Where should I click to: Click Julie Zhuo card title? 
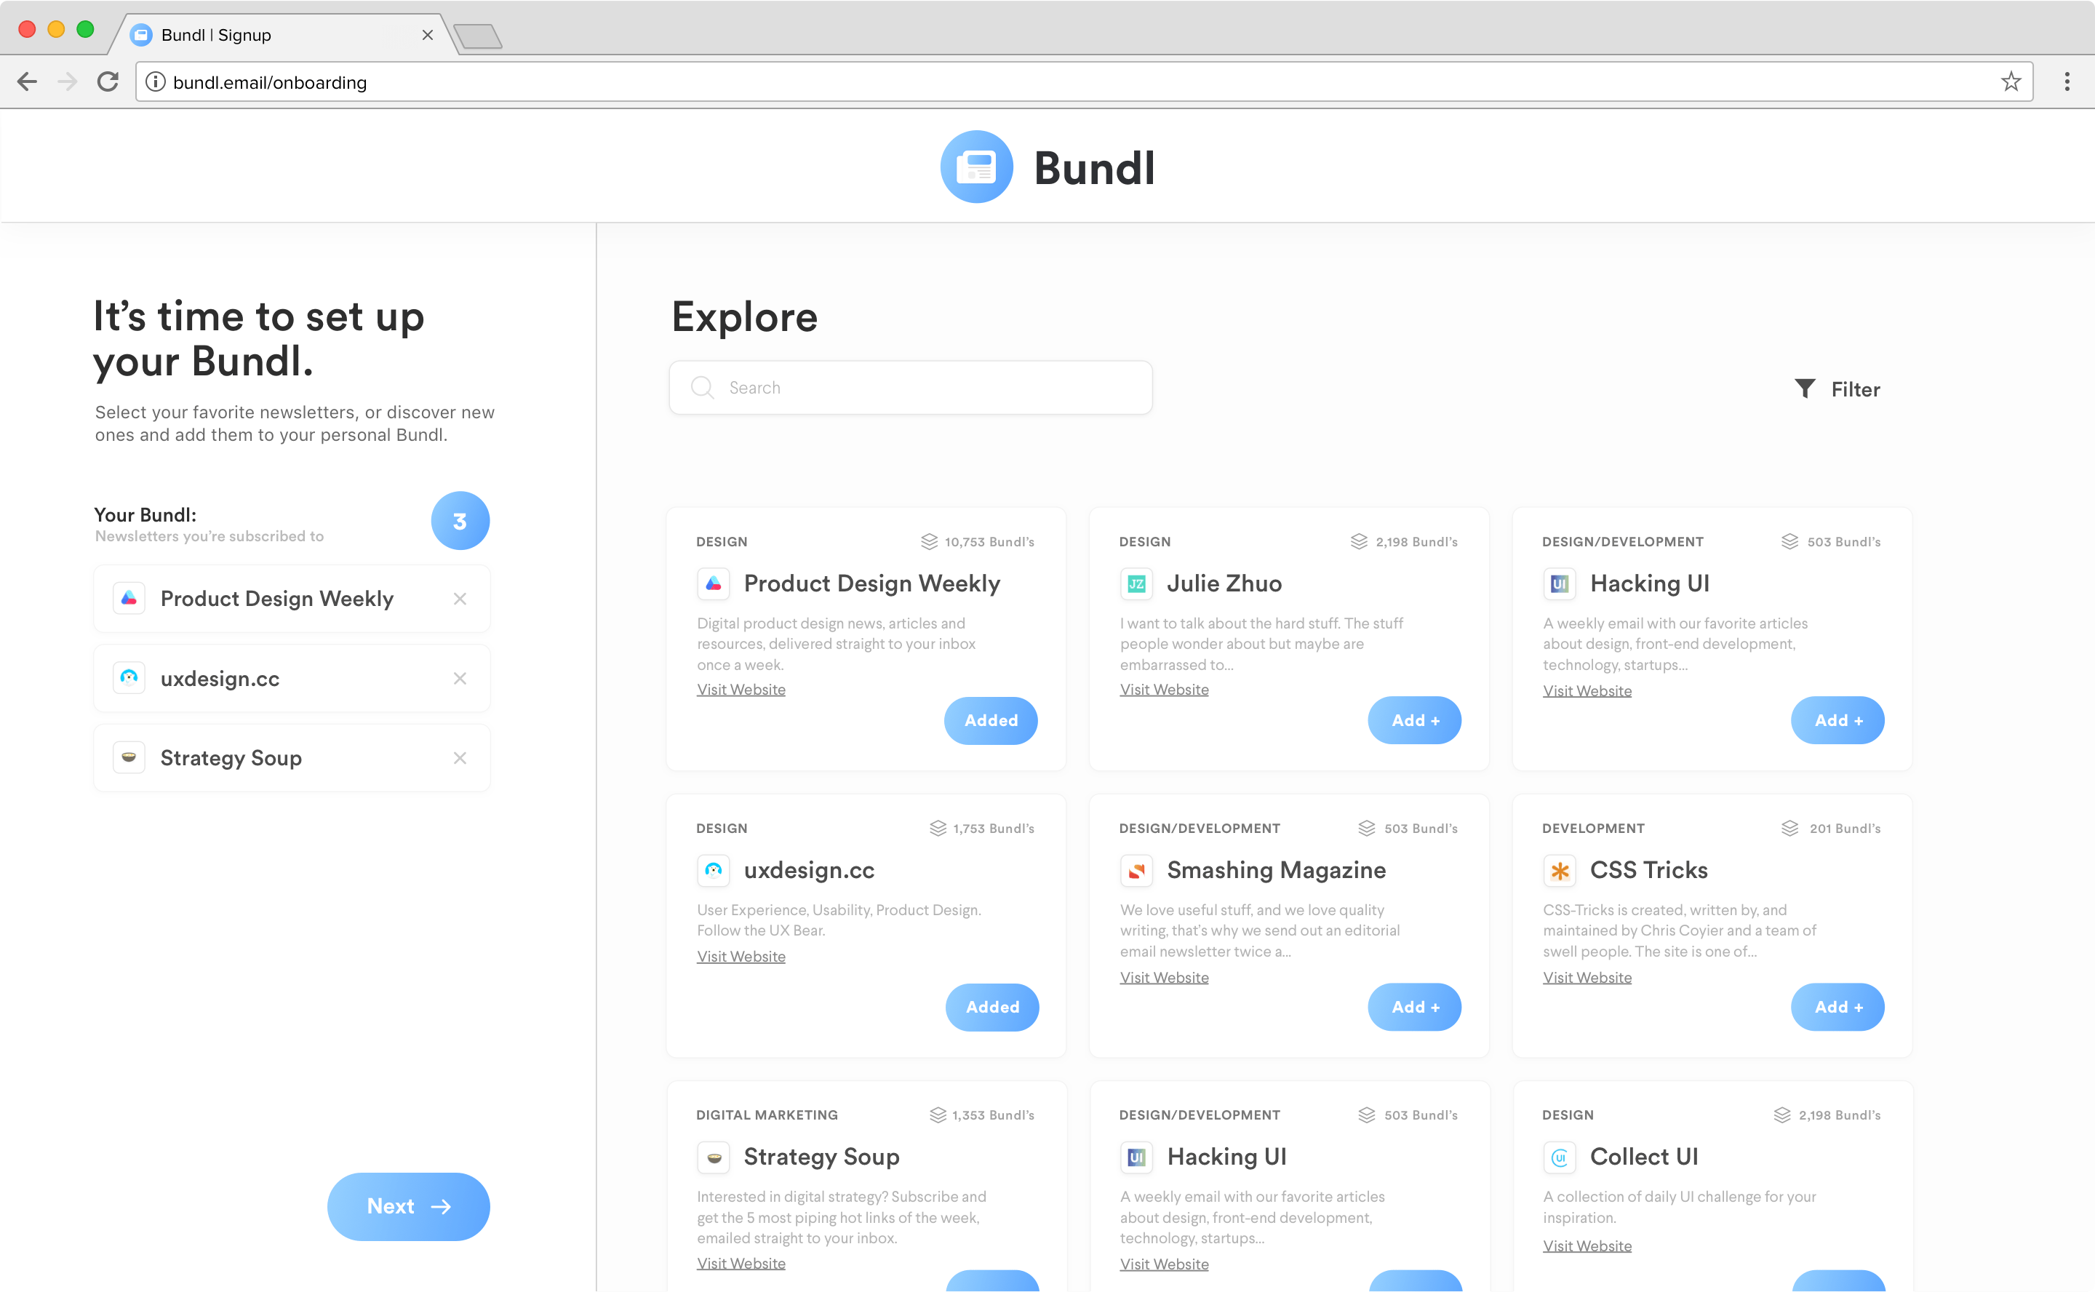tap(1224, 583)
